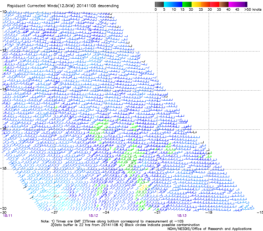The width and height of the screenshot is (263, 231).
Task: Click the '-27' longitude axis label
Action: click(x=54, y=213)
